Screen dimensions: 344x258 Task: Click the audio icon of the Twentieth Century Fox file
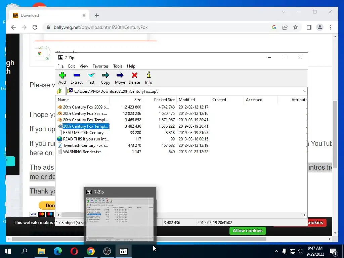(x=60, y=145)
